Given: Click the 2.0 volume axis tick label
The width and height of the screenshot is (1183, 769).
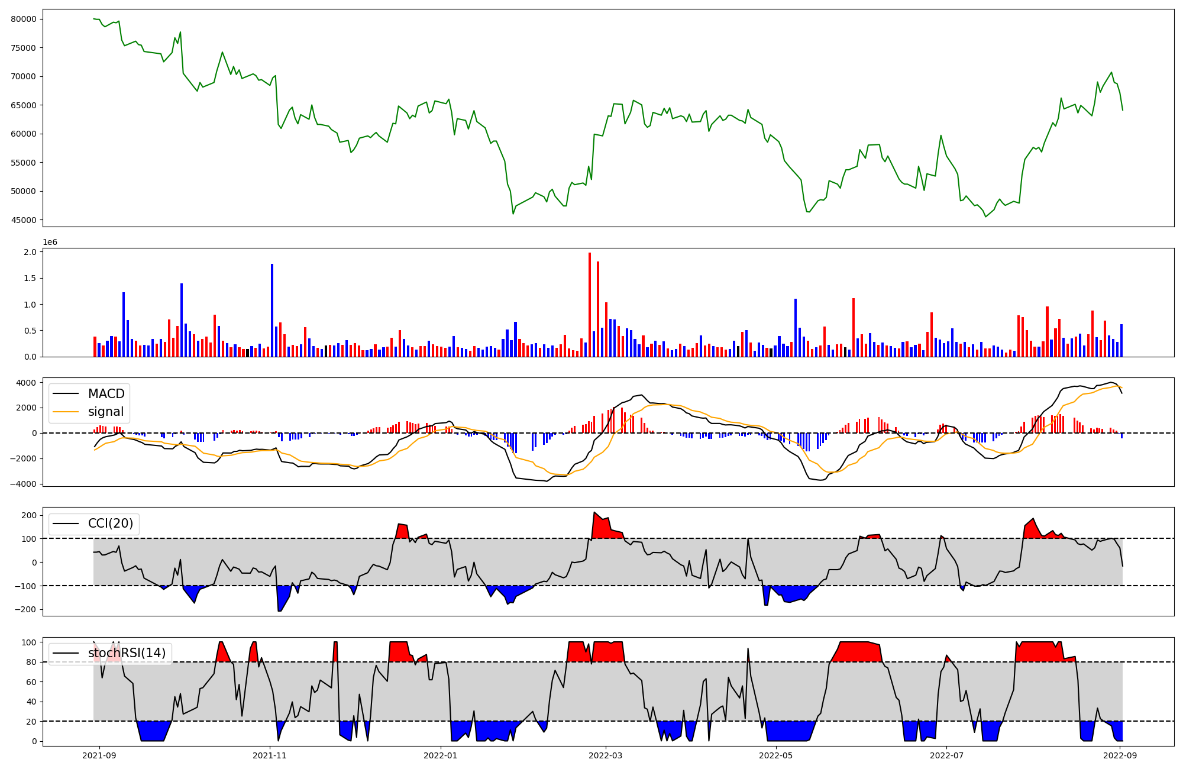Looking at the screenshot, I should (30, 252).
